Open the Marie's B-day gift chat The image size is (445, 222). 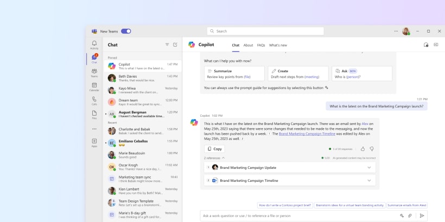pyautogui.click(x=143, y=214)
